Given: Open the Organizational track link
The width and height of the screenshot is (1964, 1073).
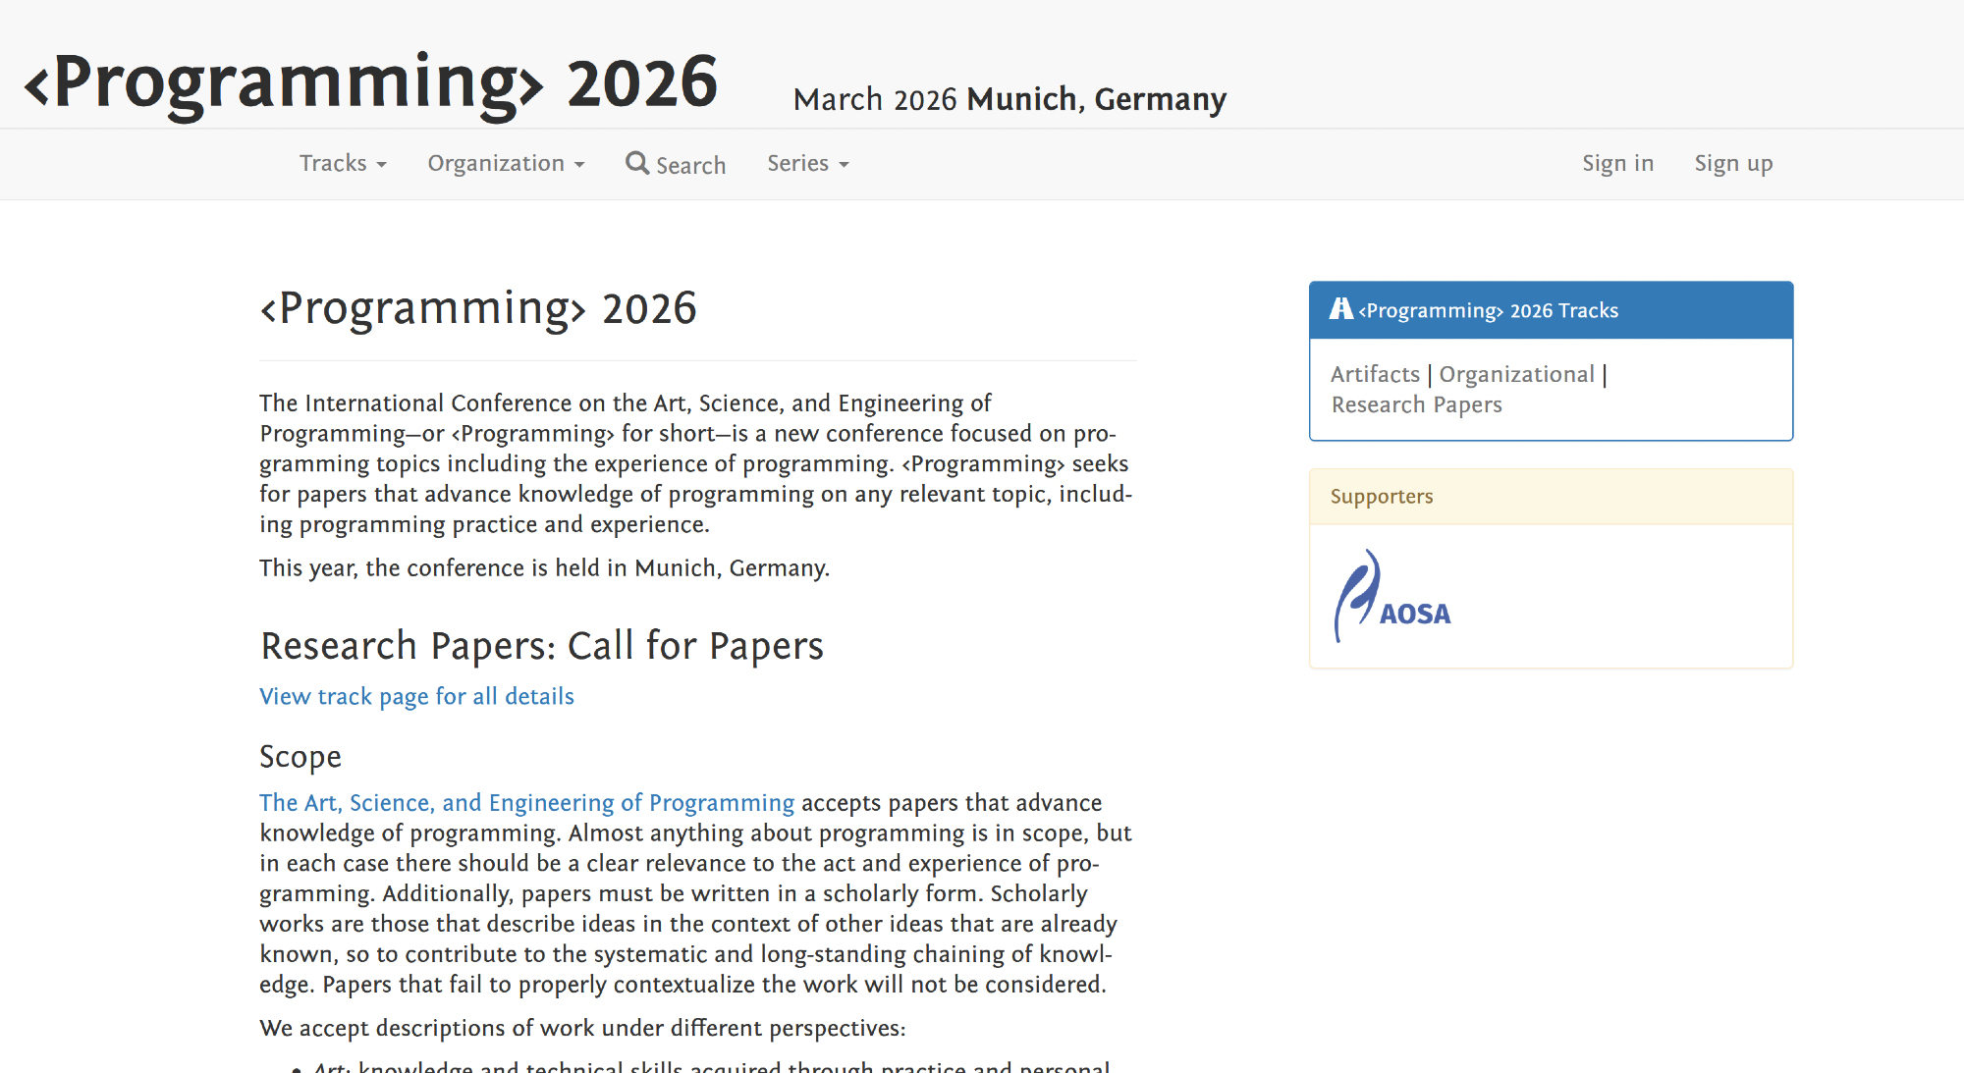Looking at the screenshot, I should click(1516, 374).
